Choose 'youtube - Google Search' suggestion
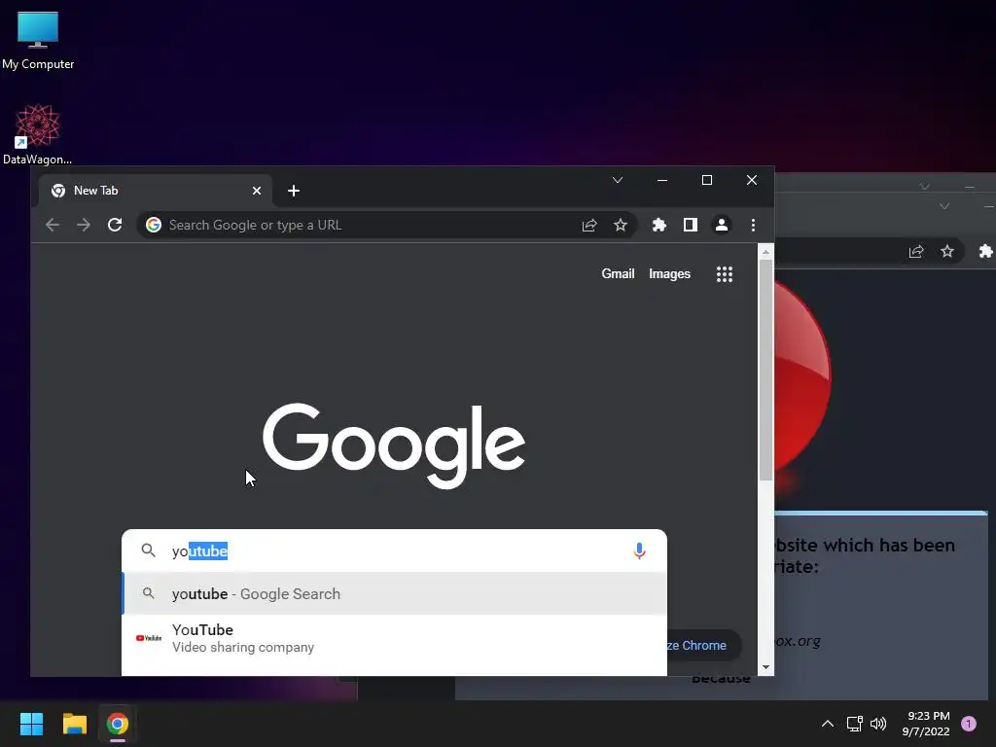Screen dimensions: 996x747 coord(395,594)
